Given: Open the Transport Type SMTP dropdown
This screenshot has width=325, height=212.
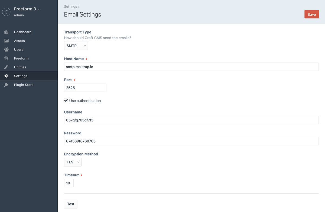Looking at the screenshot, I should tap(76, 46).
